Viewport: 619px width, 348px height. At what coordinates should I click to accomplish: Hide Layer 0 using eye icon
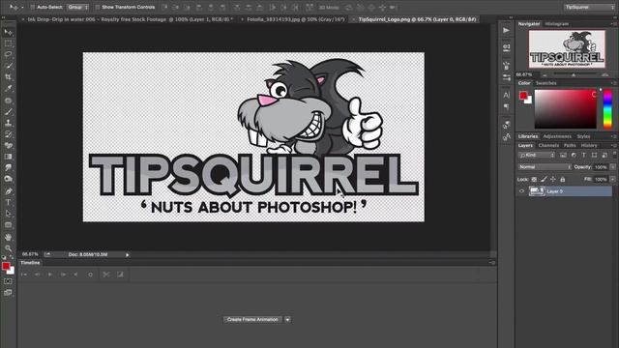(522, 191)
